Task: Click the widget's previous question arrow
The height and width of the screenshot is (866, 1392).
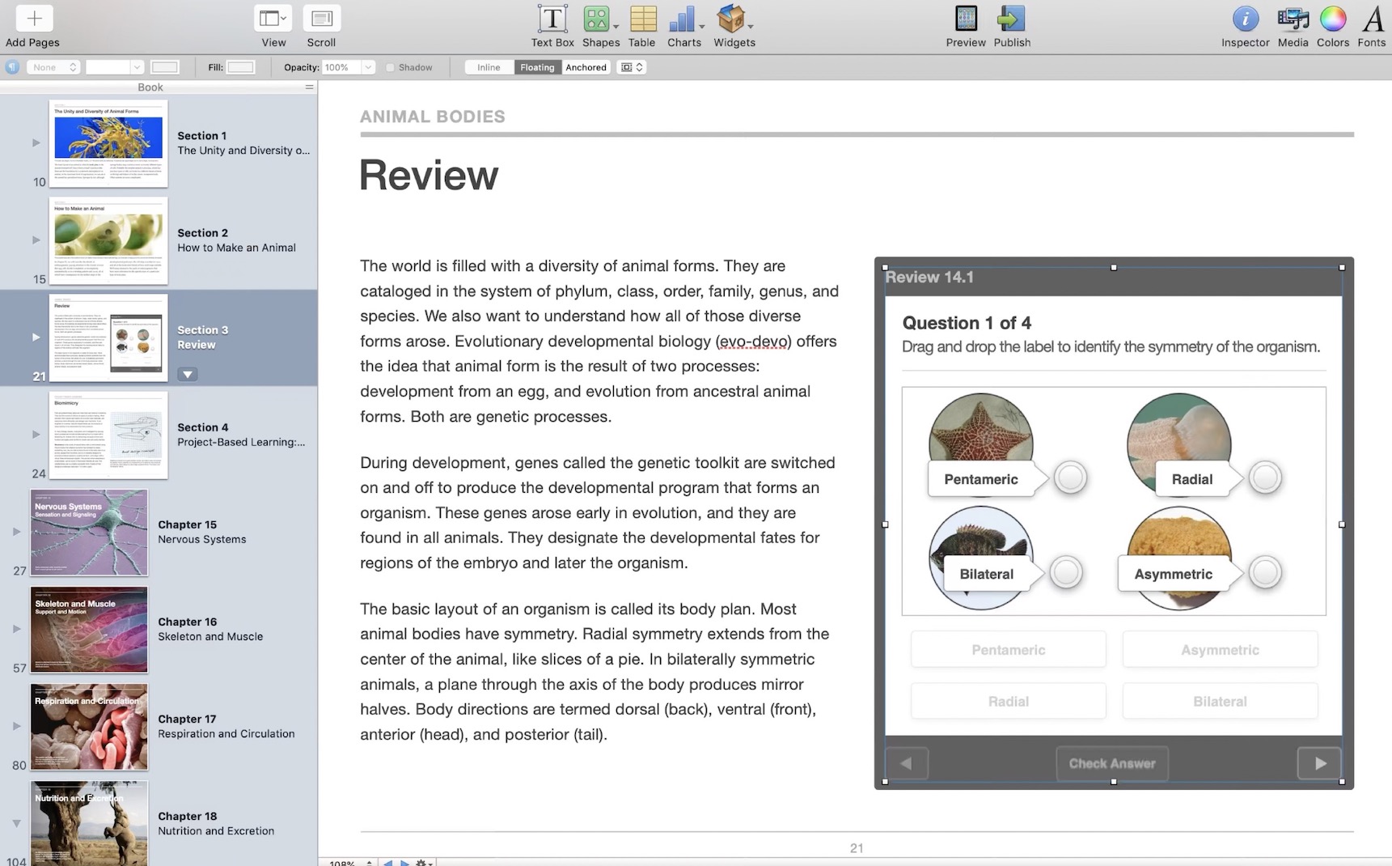Action: 907,763
